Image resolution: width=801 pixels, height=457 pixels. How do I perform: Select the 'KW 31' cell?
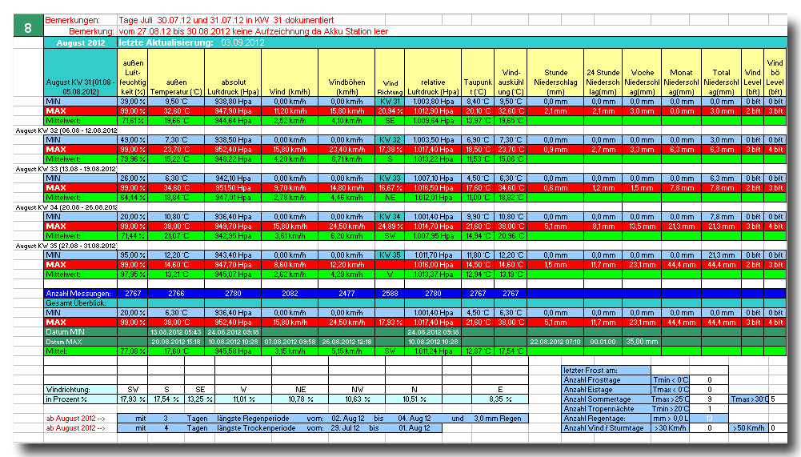(390, 101)
